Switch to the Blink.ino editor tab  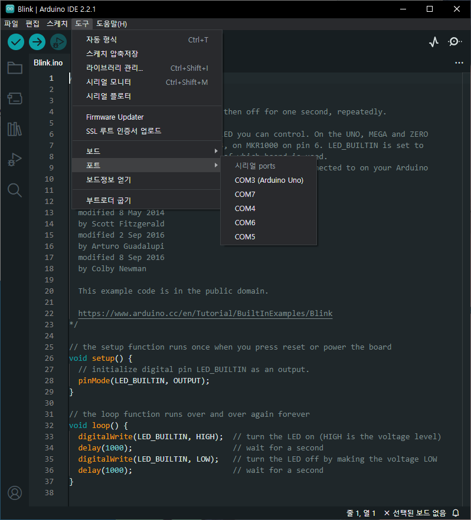pyautogui.click(x=48, y=62)
